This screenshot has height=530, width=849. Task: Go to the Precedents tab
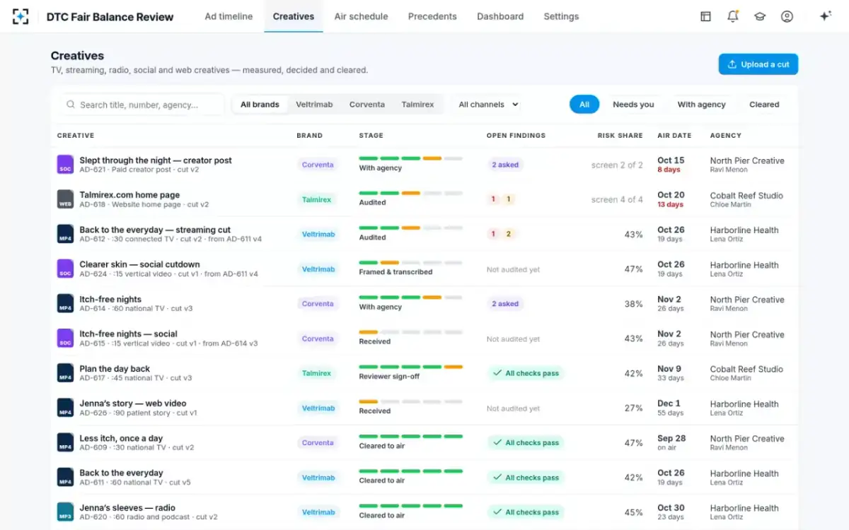tap(432, 16)
